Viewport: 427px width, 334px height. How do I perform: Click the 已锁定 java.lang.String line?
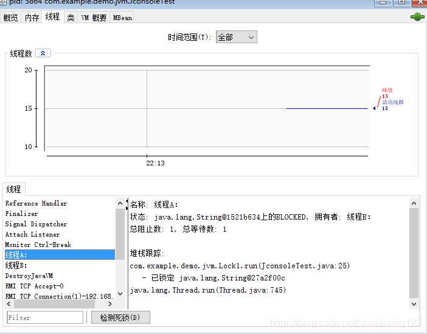[x=213, y=278]
